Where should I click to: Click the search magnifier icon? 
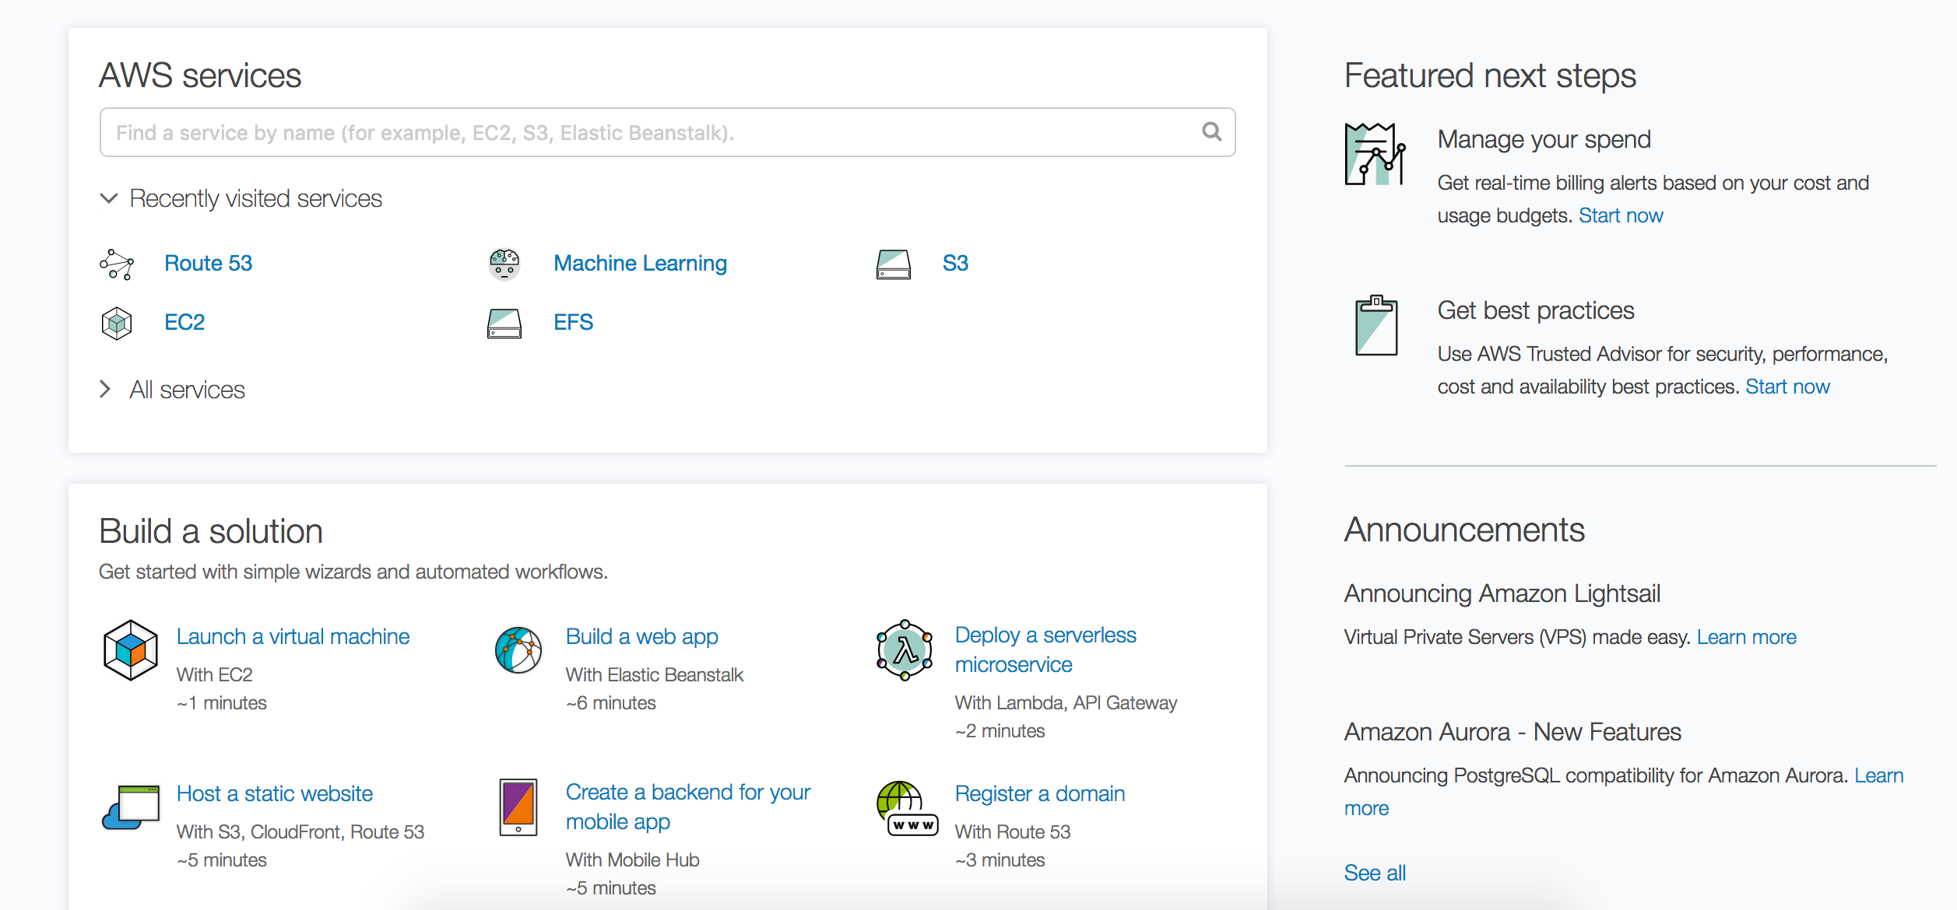1211,131
